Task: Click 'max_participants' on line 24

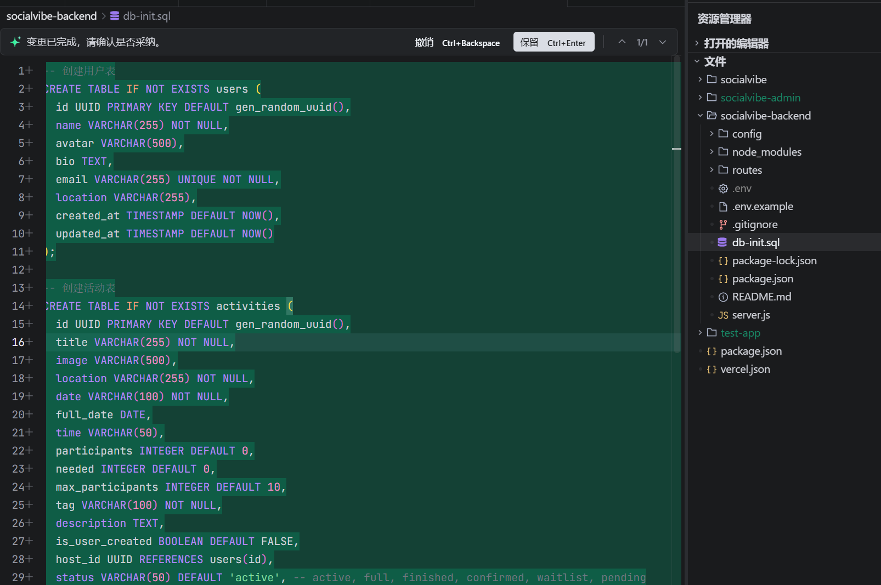Action: (107, 487)
